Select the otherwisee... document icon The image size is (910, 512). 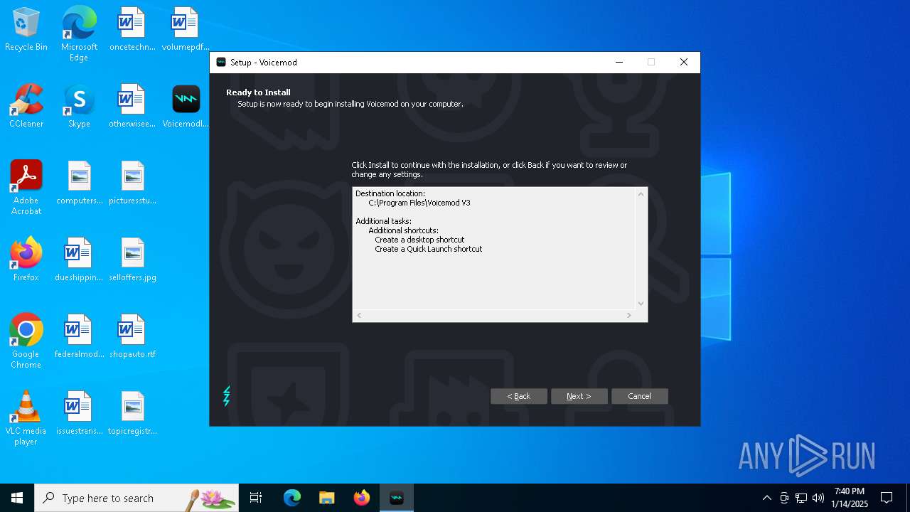point(132,107)
